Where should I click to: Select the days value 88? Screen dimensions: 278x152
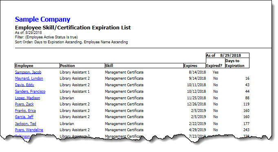click(247, 98)
